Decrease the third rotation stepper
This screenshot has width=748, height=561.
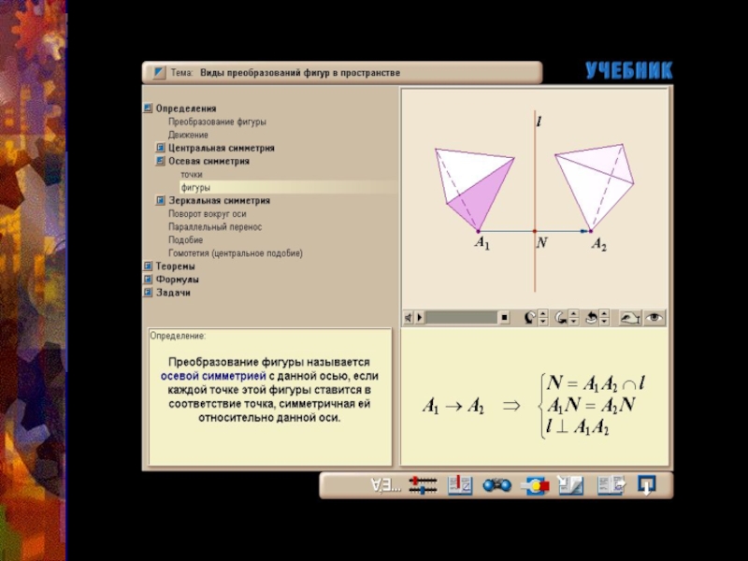click(604, 322)
